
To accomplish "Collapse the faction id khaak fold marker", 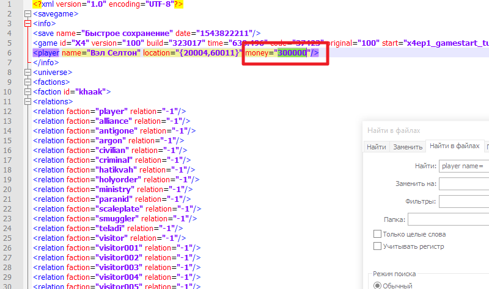I will click(x=28, y=92).
